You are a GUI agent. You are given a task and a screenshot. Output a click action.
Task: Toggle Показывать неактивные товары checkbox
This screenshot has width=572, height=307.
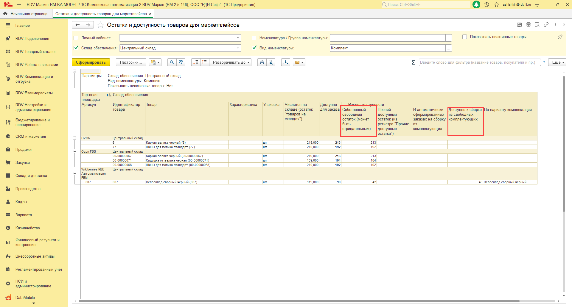tap(464, 37)
